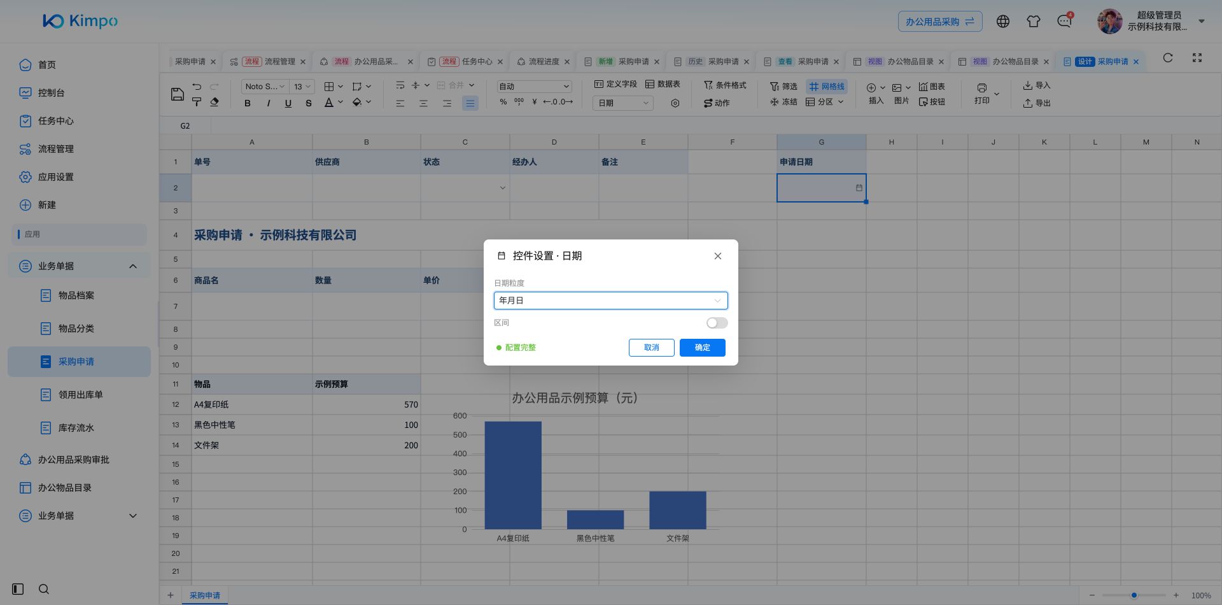Toggle the 筛选 filter option
Screen dimensions: 1222x605
[x=783, y=87]
